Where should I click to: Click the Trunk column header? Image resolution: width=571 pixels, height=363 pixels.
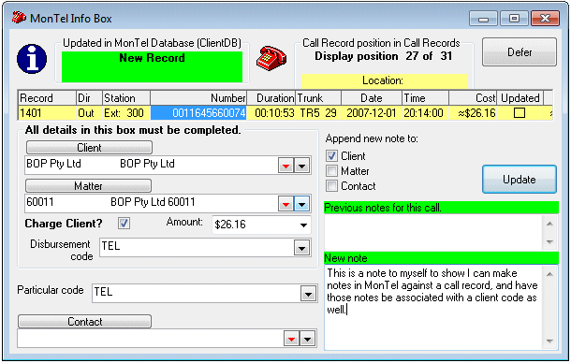click(x=318, y=98)
